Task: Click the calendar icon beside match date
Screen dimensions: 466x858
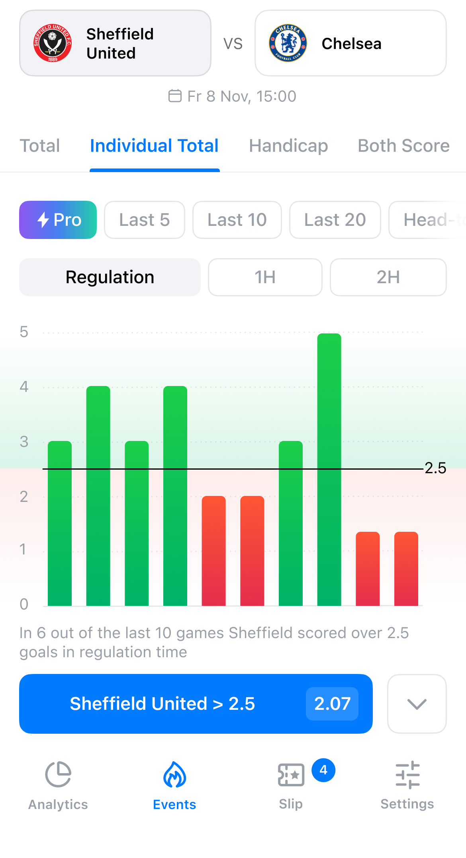Action: [175, 96]
